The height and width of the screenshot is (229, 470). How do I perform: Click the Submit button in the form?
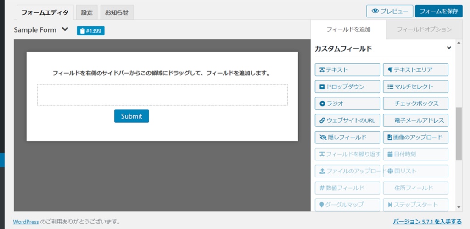click(x=131, y=116)
